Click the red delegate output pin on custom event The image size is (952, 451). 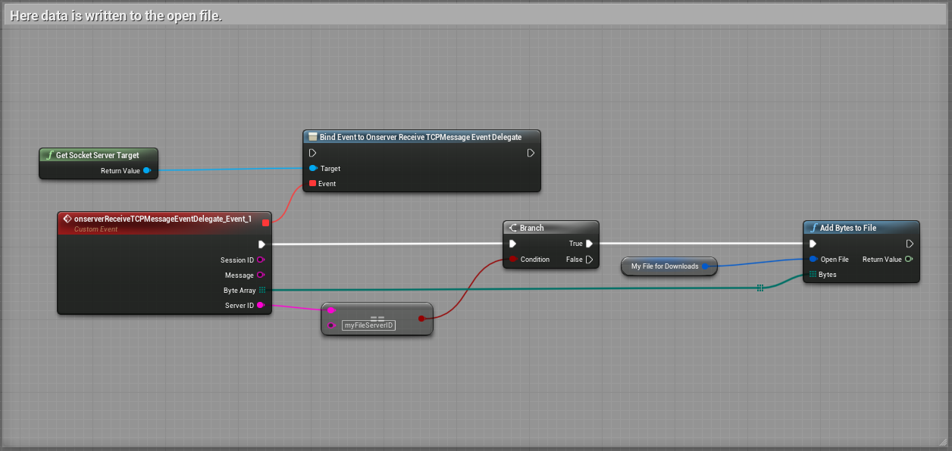pos(265,222)
